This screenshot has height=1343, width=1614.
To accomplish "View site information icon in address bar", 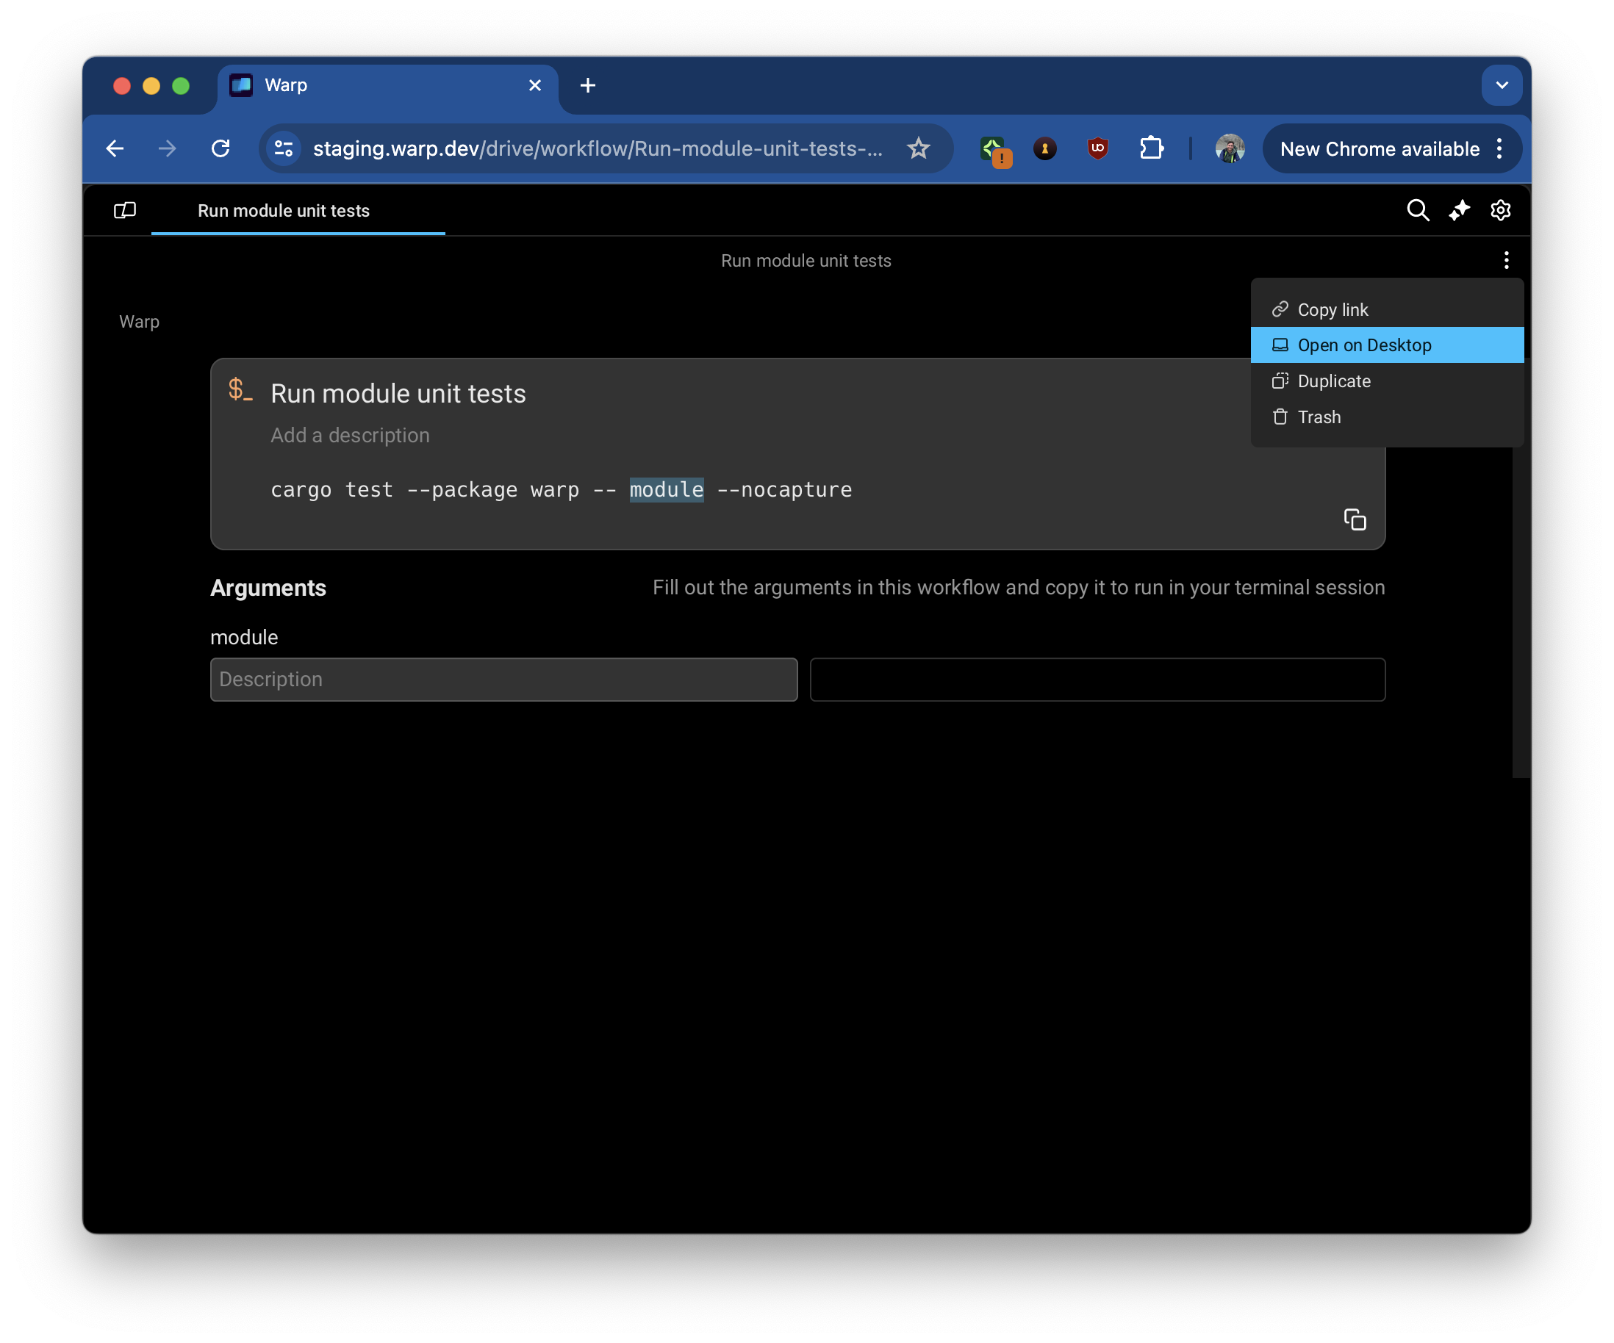I will pyautogui.click(x=284, y=148).
